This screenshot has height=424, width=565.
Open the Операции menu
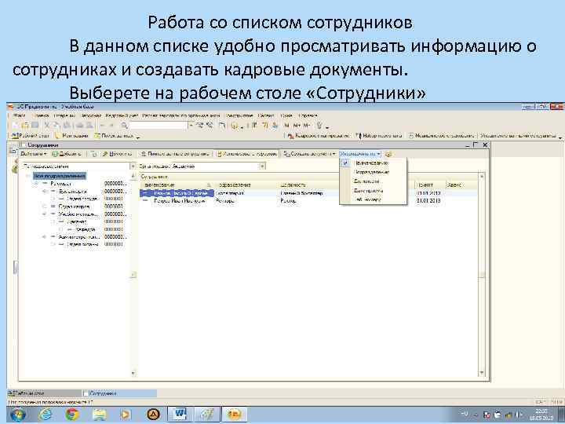[64, 115]
